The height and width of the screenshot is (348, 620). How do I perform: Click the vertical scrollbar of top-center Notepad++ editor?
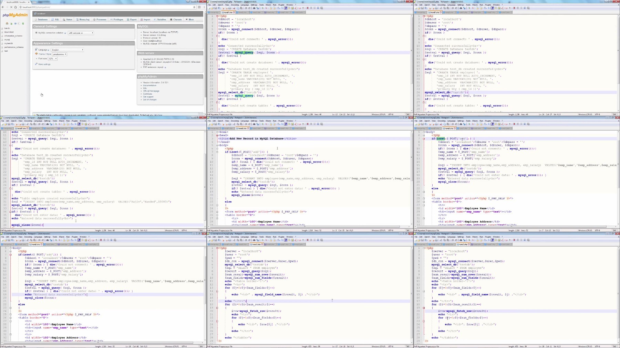412,63
